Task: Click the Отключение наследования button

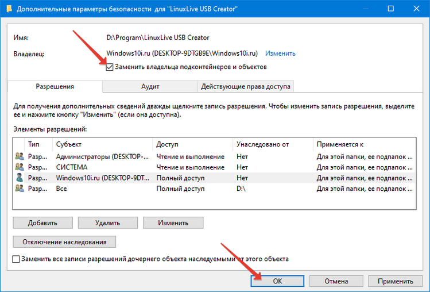Action: click(64, 242)
